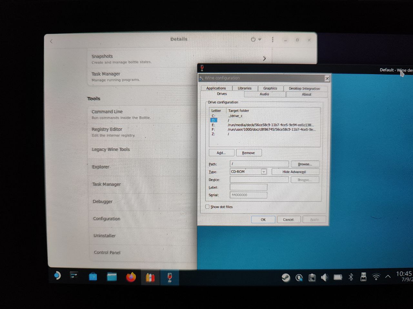Open Uninstaller in Legacy Wine Tools
Viewport: 413px width, 309px height.
143,236
